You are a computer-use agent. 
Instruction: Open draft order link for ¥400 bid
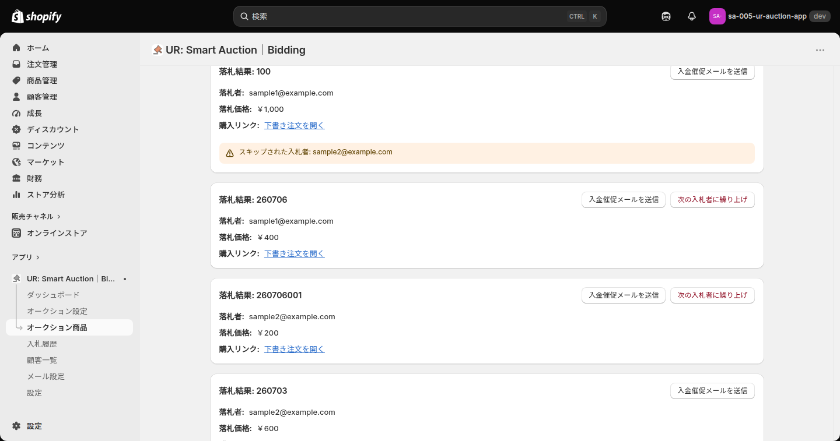295,253
